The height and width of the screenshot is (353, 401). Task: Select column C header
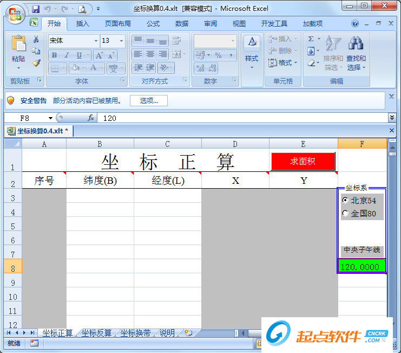coord(168,144)
